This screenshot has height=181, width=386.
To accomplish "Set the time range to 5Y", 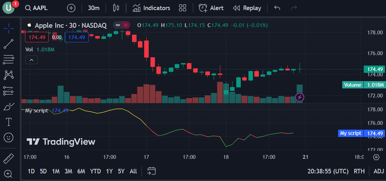I will tap(121, 171).
